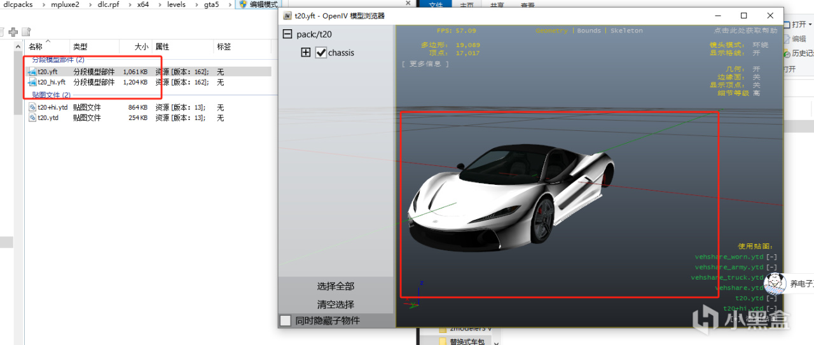Click the new document icon in toolbar
Image resolution: width=814 pixels, height=345 pixels.
pos(26,32)
